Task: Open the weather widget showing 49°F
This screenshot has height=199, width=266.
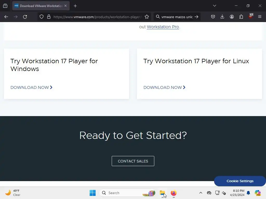Action: coord(12,193)
